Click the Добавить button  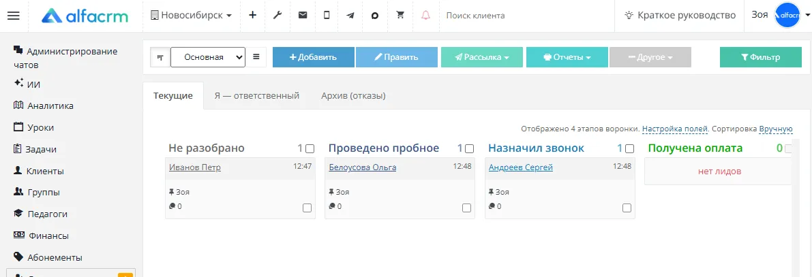tap(314, 57)
